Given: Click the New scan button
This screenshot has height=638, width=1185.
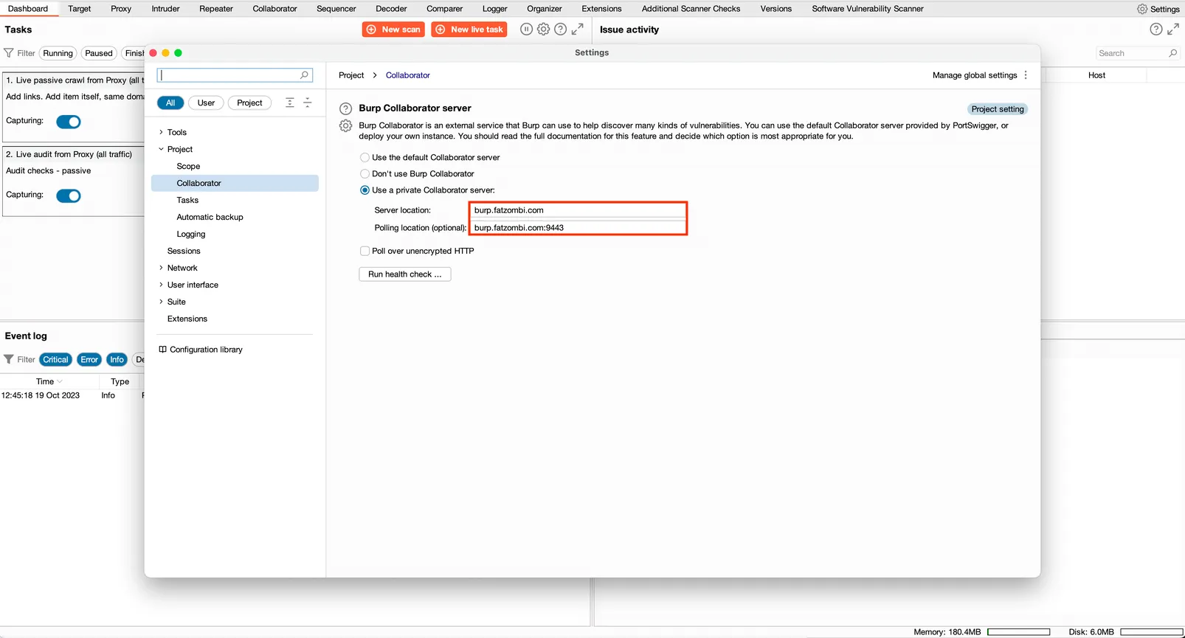Looking at the screenshot, I should click(393, 30).
